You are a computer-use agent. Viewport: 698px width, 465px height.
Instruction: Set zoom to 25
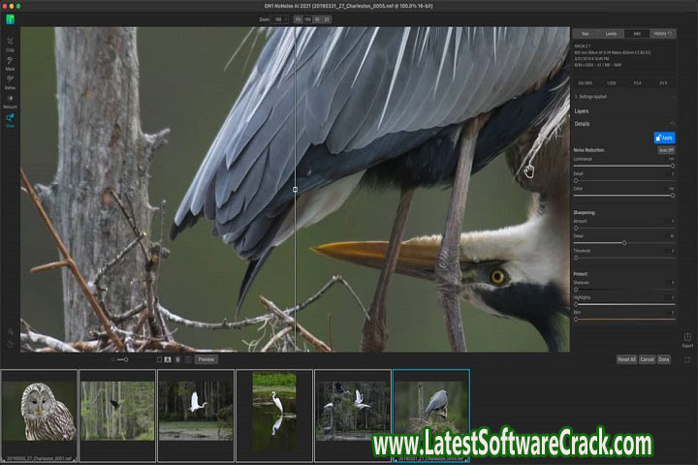327,19
